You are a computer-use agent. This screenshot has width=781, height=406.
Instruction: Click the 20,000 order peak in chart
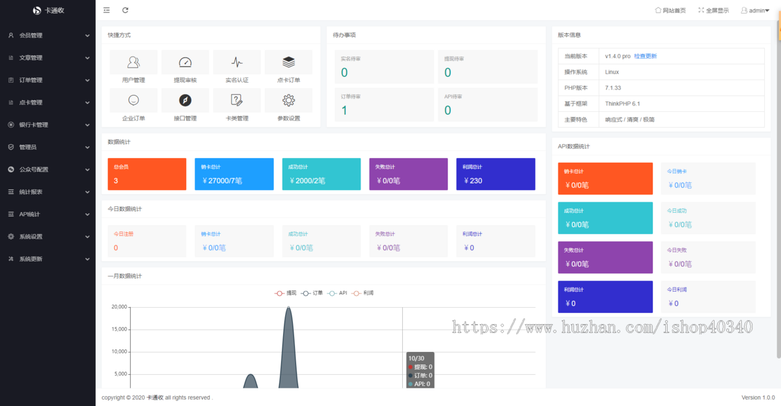click(288, 308)
